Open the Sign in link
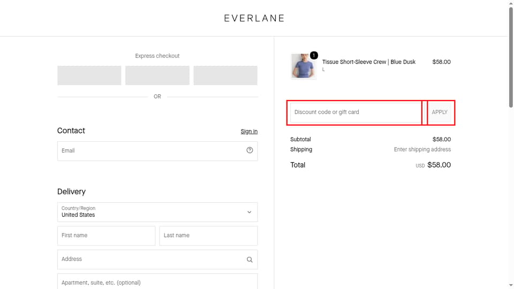 249,132
